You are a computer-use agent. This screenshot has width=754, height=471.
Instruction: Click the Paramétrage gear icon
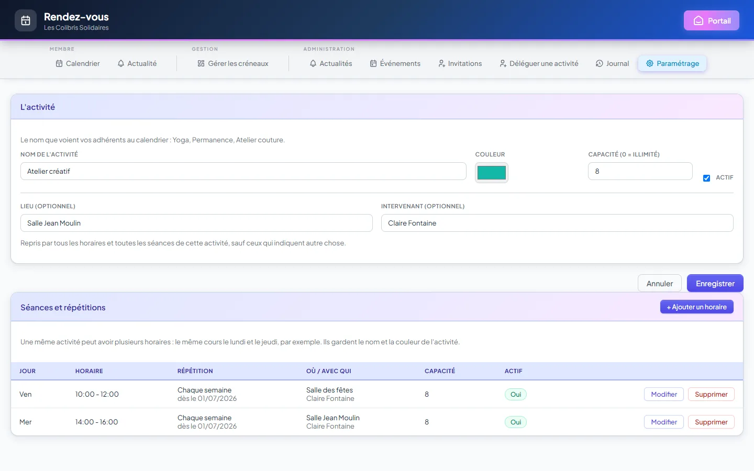pyautogui.click(x=650, y=63)
